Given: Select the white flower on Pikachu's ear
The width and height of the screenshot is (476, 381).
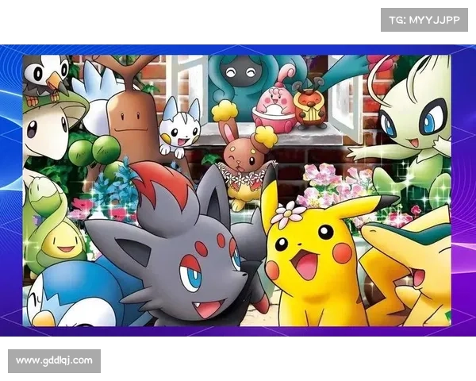Looking at the screenshot, I should pyautogui.click(x=287, y=213).
